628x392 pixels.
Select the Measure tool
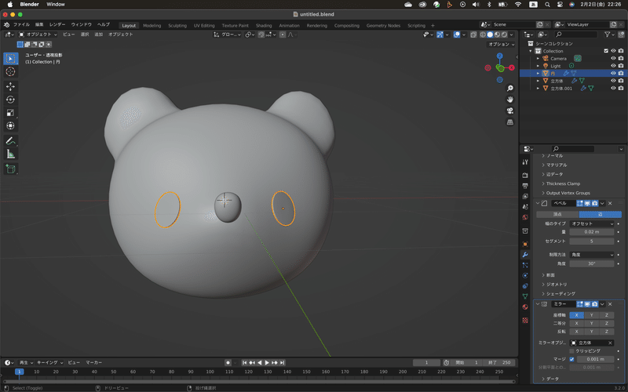[11, 154]
